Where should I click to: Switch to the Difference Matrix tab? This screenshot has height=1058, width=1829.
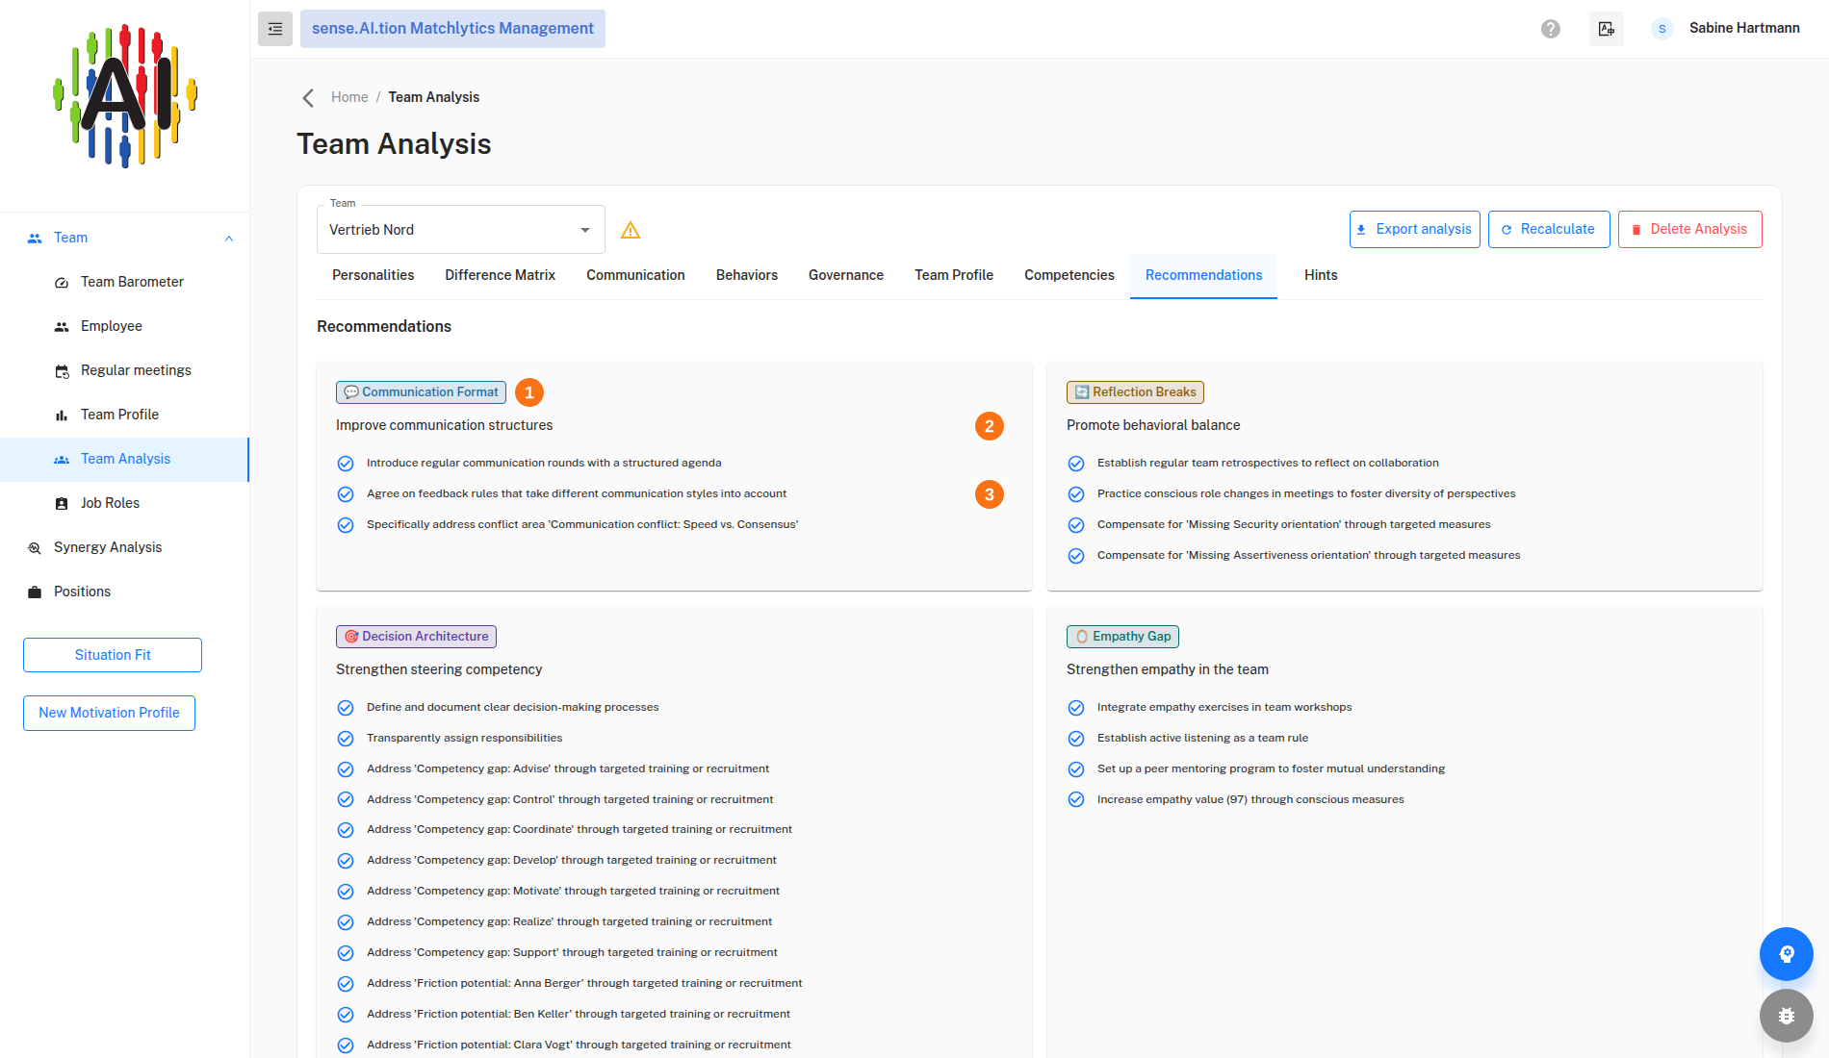pos(501,276)
